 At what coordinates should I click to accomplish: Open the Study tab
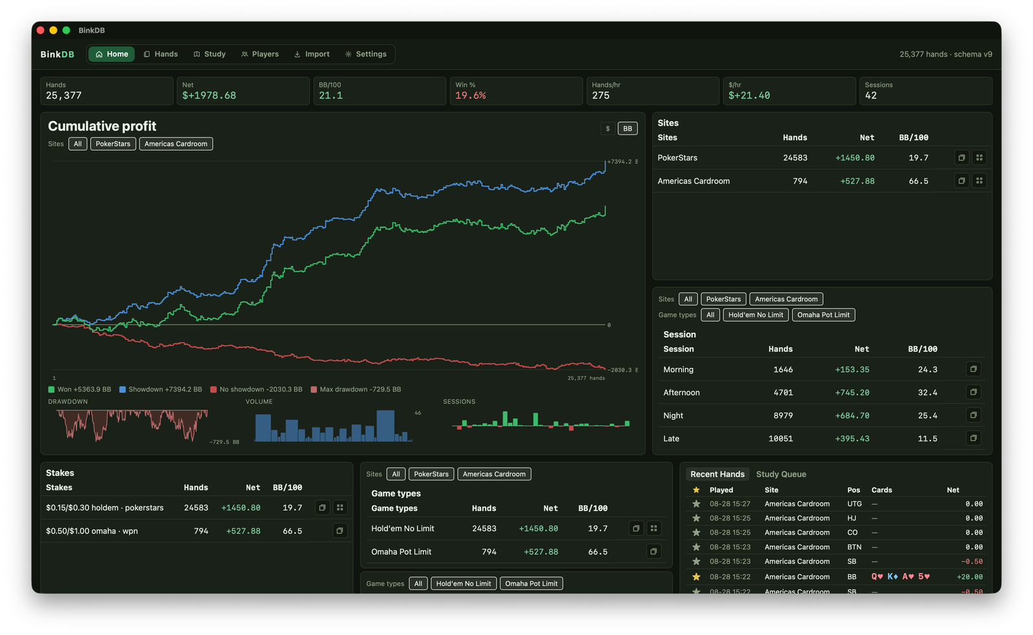(210, 54)
